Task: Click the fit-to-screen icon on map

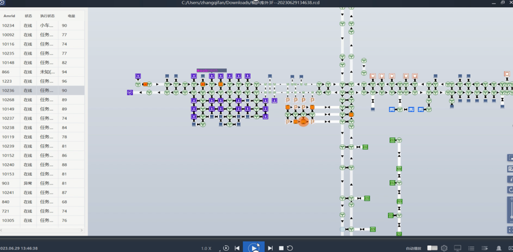Action: (510, 230)
